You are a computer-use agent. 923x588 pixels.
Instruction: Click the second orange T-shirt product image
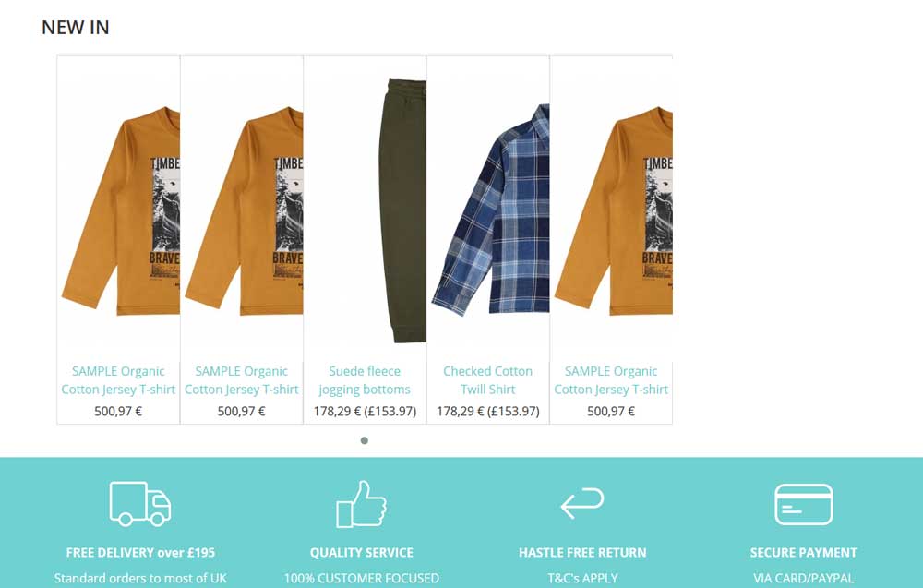click(242, 210)
